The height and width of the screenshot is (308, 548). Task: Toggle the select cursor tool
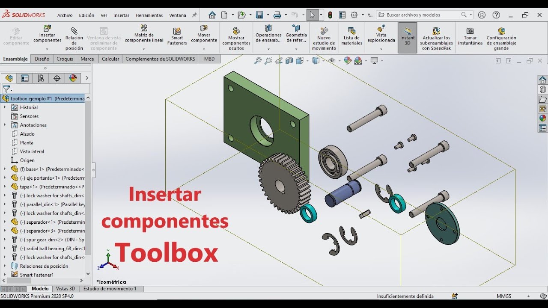point(312,15)
